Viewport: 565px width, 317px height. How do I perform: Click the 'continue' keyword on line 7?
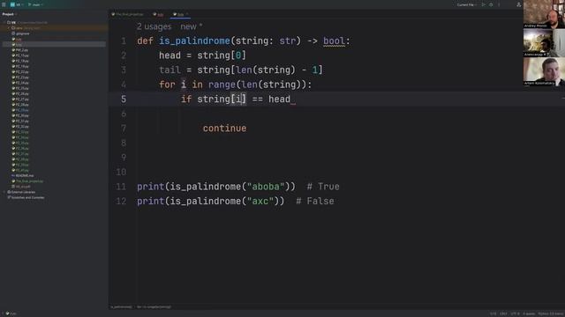(x=224, y=129)
